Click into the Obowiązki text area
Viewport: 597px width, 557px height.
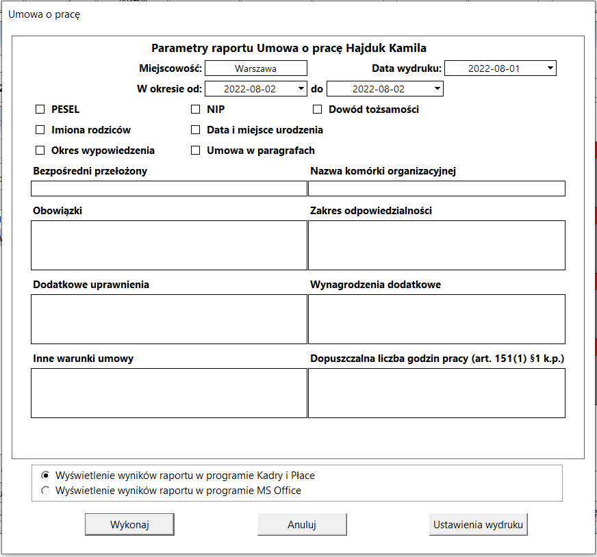pyautogui.click(x=169, y=246)
